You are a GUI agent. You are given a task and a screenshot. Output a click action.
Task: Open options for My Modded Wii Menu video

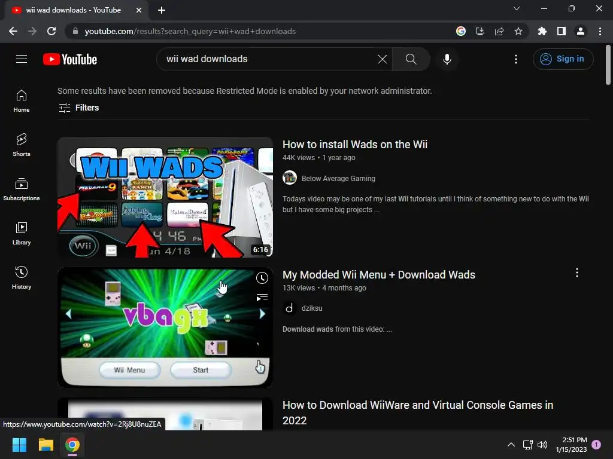577,273
